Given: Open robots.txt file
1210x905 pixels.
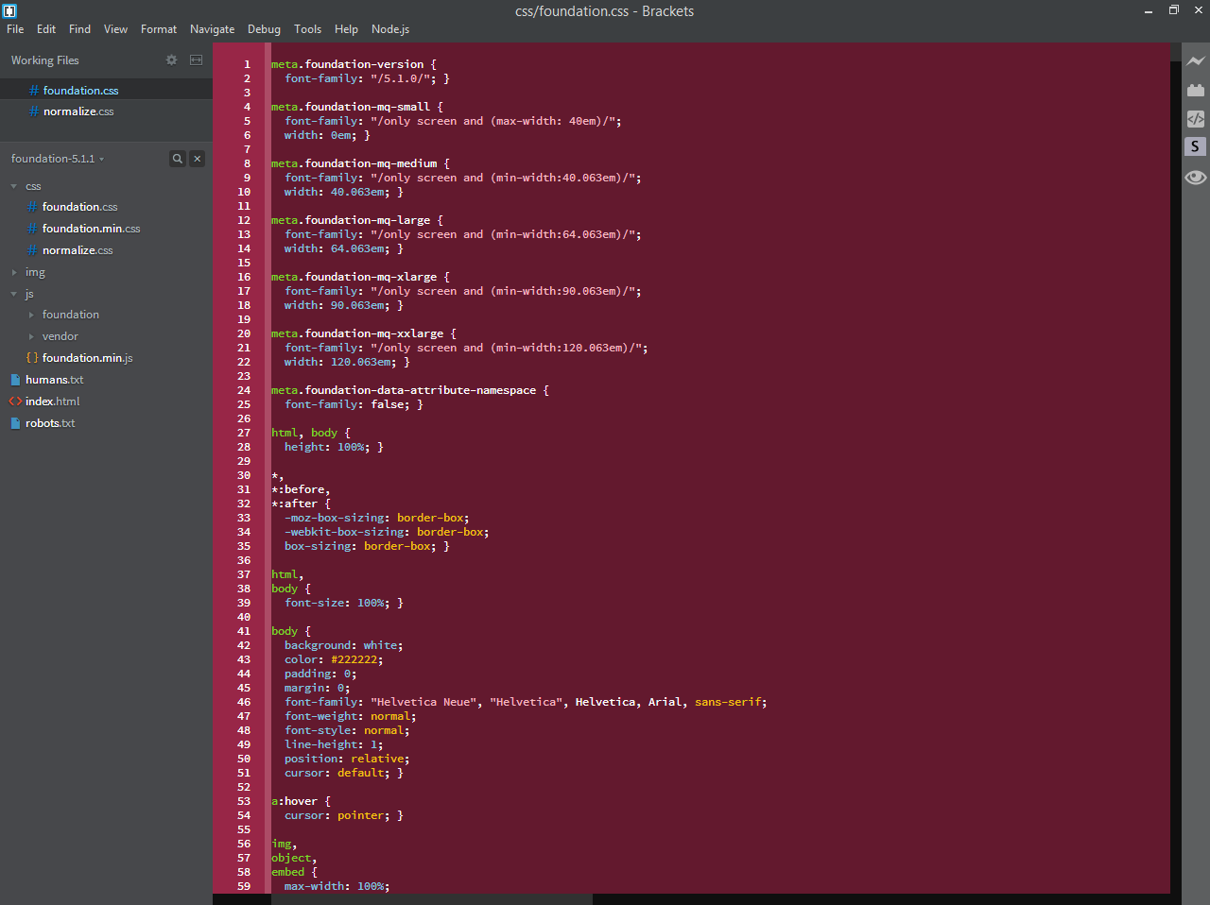Looking at the screenshot, I should [x=50, y=423].
